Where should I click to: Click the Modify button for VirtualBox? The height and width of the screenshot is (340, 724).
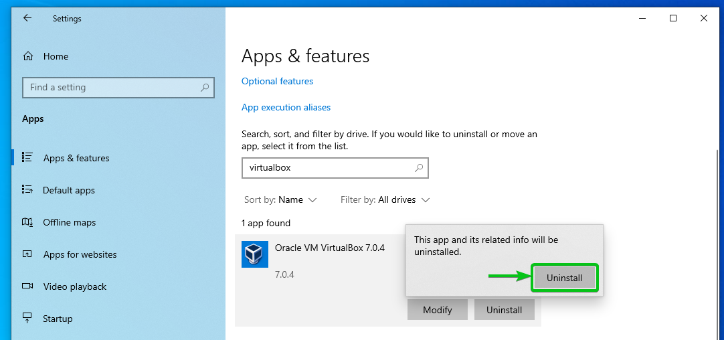coord(437,309)
